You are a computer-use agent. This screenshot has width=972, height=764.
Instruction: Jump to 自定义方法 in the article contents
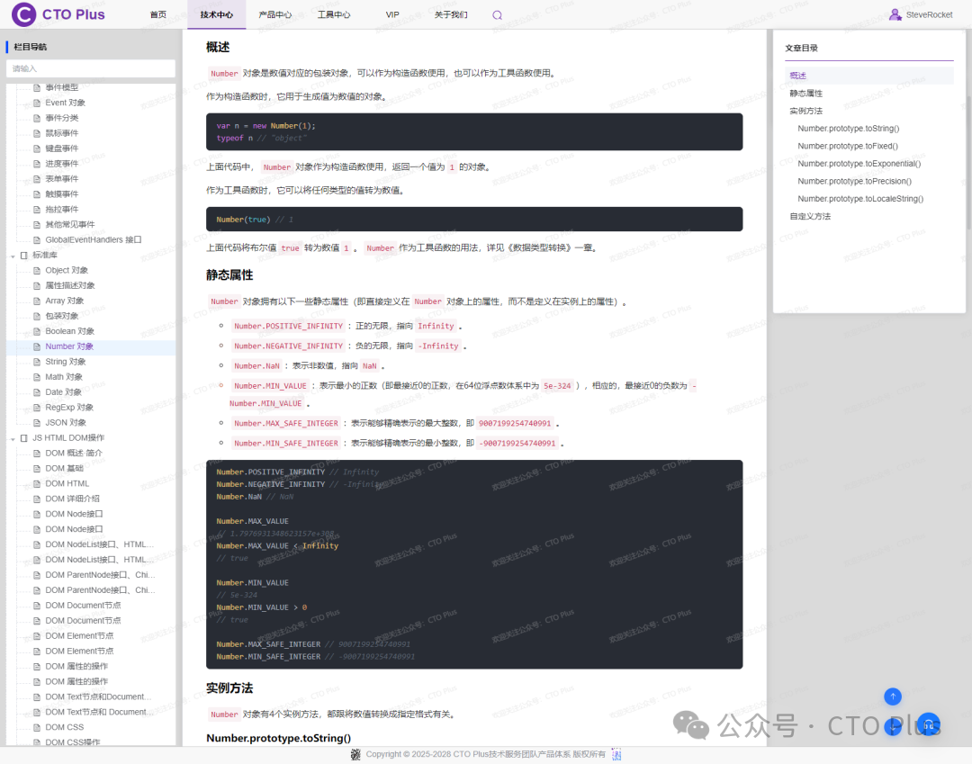(810, 216)
